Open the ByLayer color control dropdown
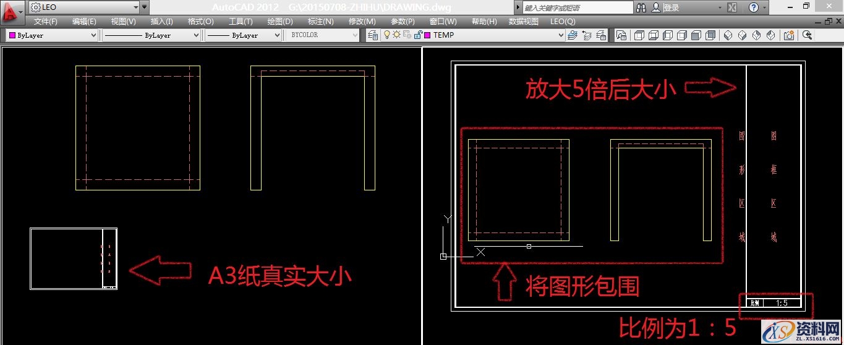This screenshot has width=844, height=345. (93, 35)
